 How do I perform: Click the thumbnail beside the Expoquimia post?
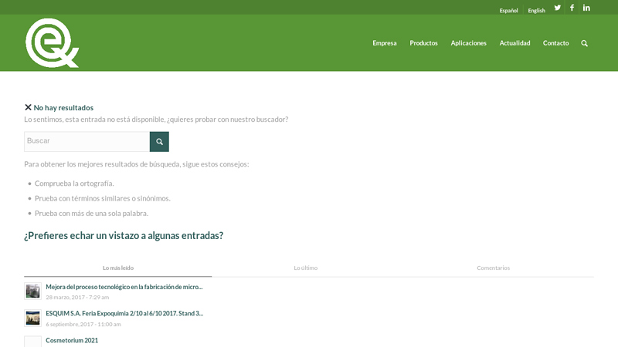pyautogui.click(x=32, y=318)
